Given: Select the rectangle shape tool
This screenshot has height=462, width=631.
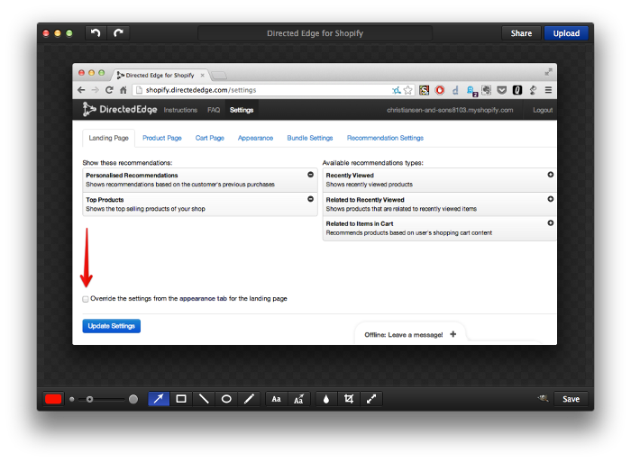Looking at the screenshot, I should (x=181, y=399).
